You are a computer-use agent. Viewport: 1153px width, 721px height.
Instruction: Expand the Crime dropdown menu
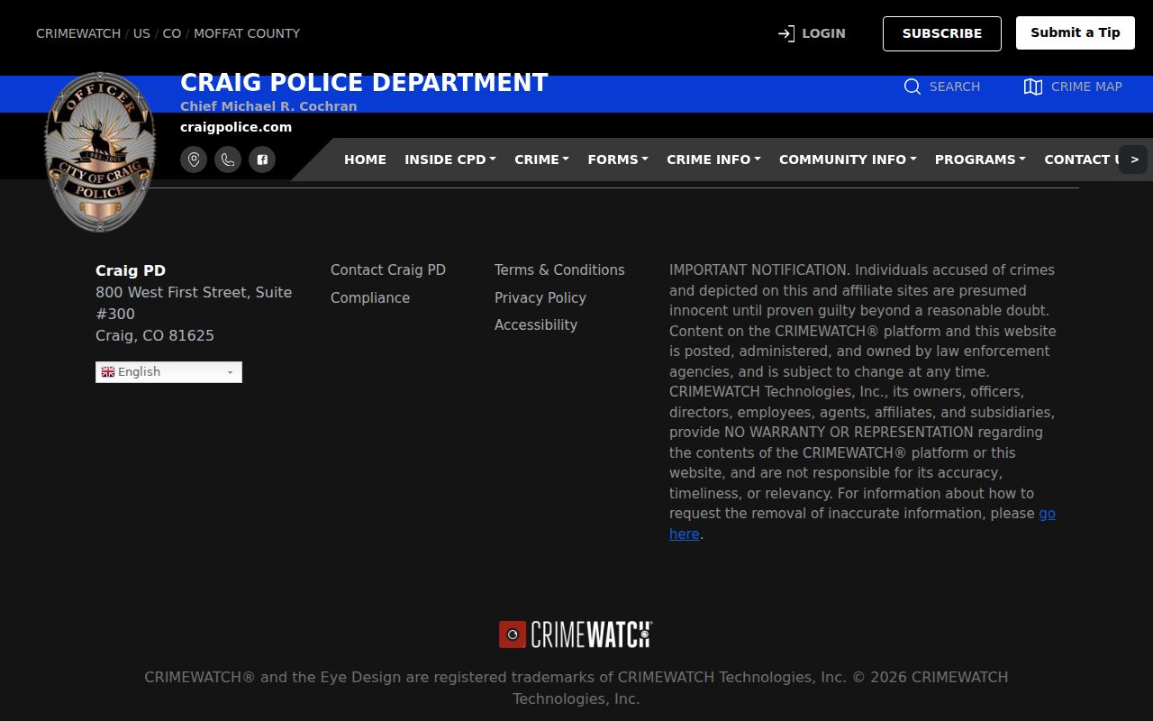coord(541,160)
